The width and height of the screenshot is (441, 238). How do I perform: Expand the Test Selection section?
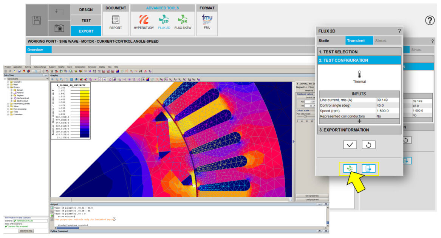click(359, 52)
